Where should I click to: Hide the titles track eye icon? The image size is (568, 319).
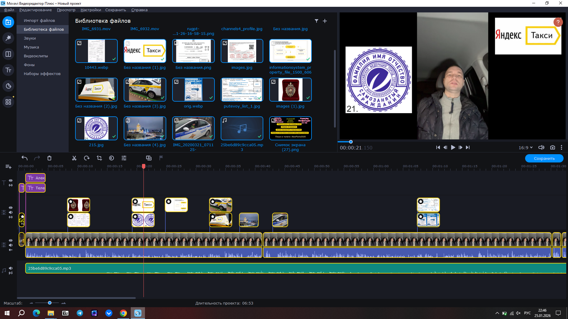coord(11,180)
